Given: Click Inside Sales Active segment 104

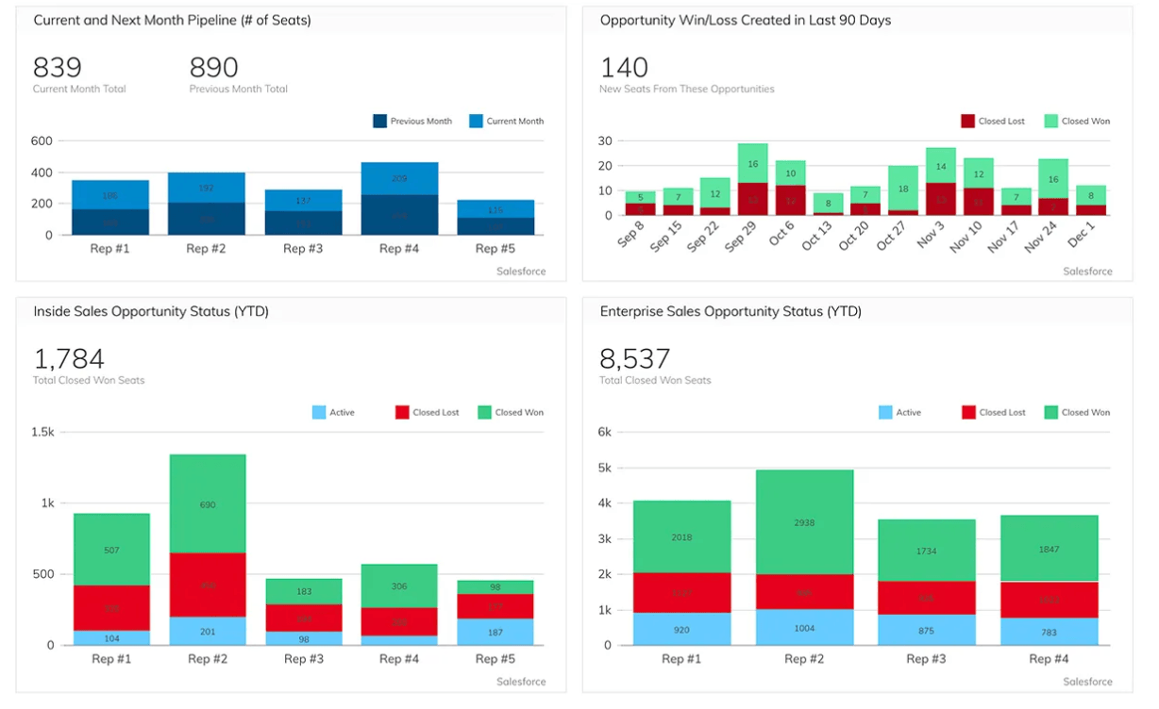Looking at the screenshot, I should [111, 638].
